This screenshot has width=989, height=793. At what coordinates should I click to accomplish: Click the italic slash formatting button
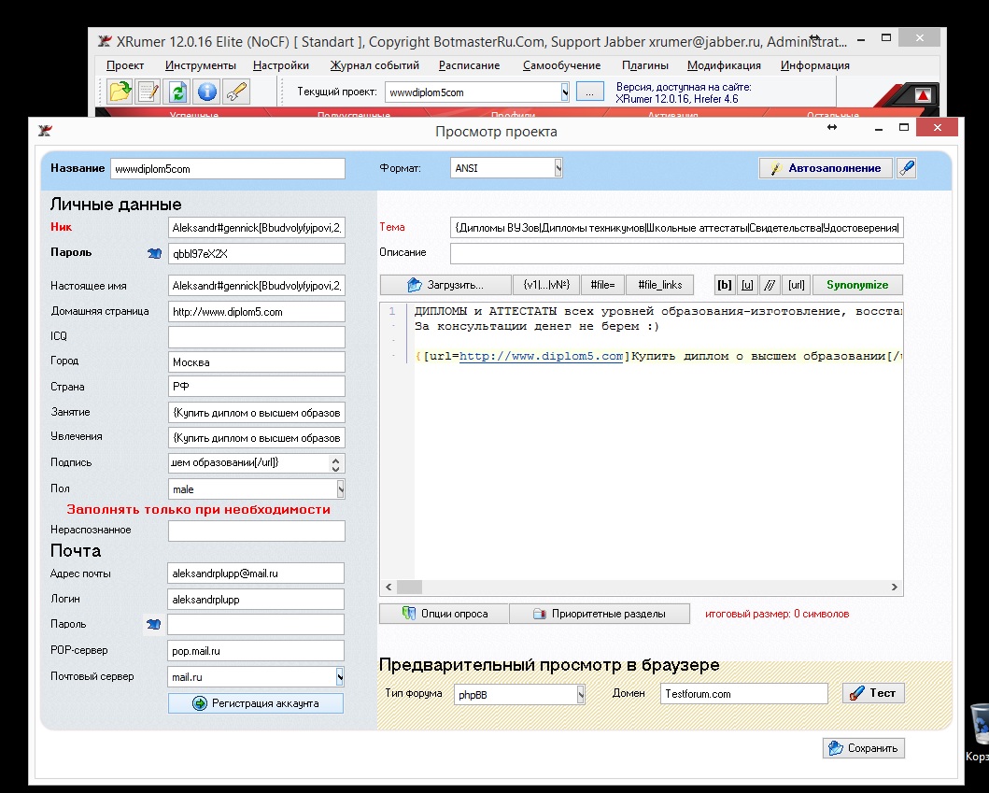(770, 285)
